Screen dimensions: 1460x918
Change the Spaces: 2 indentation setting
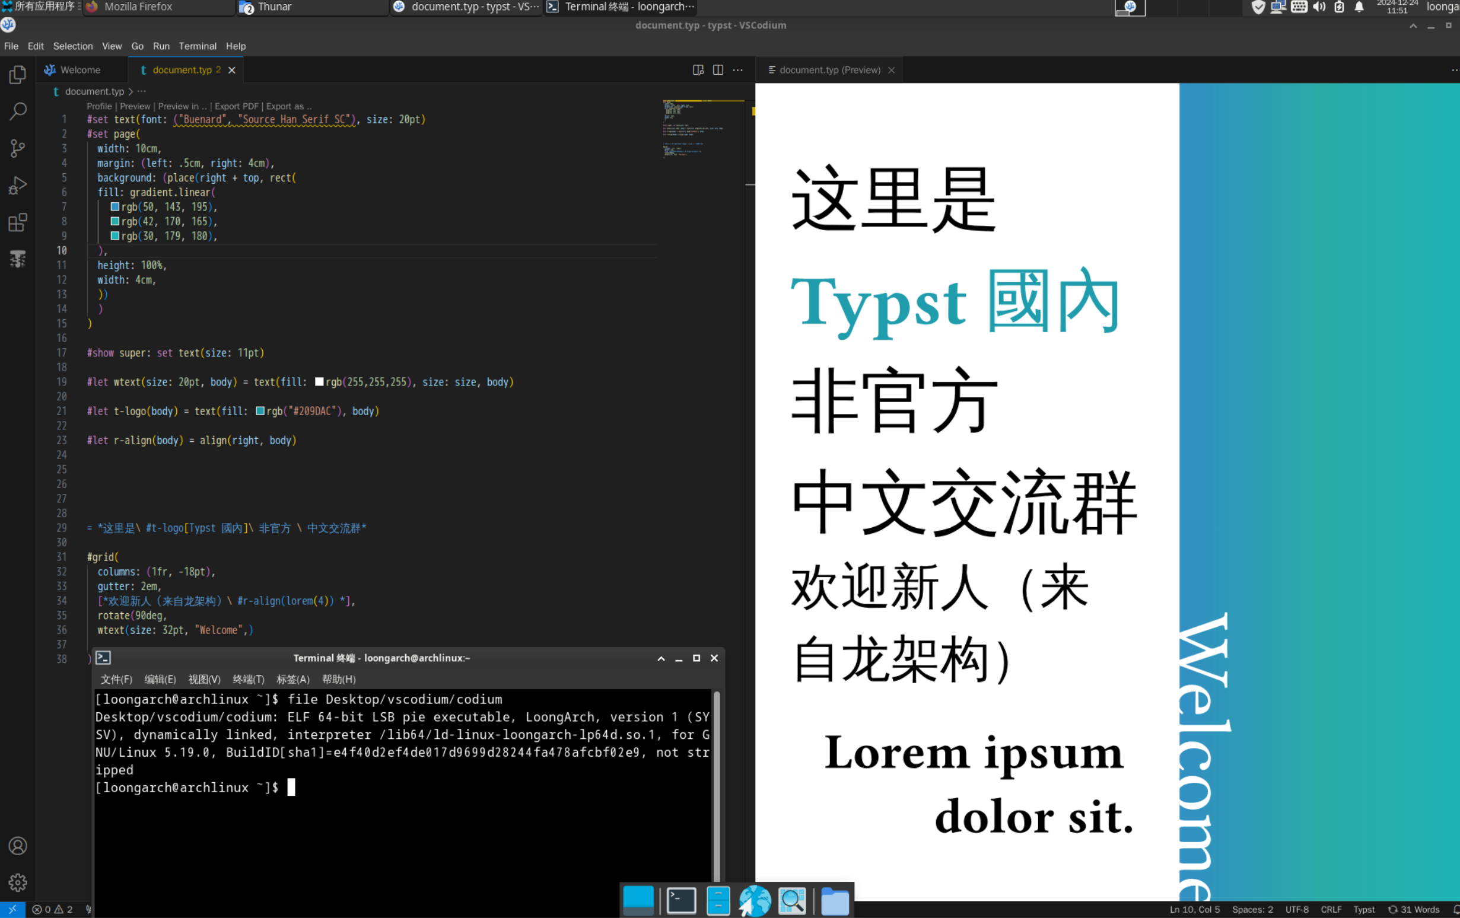point(1252,910)
